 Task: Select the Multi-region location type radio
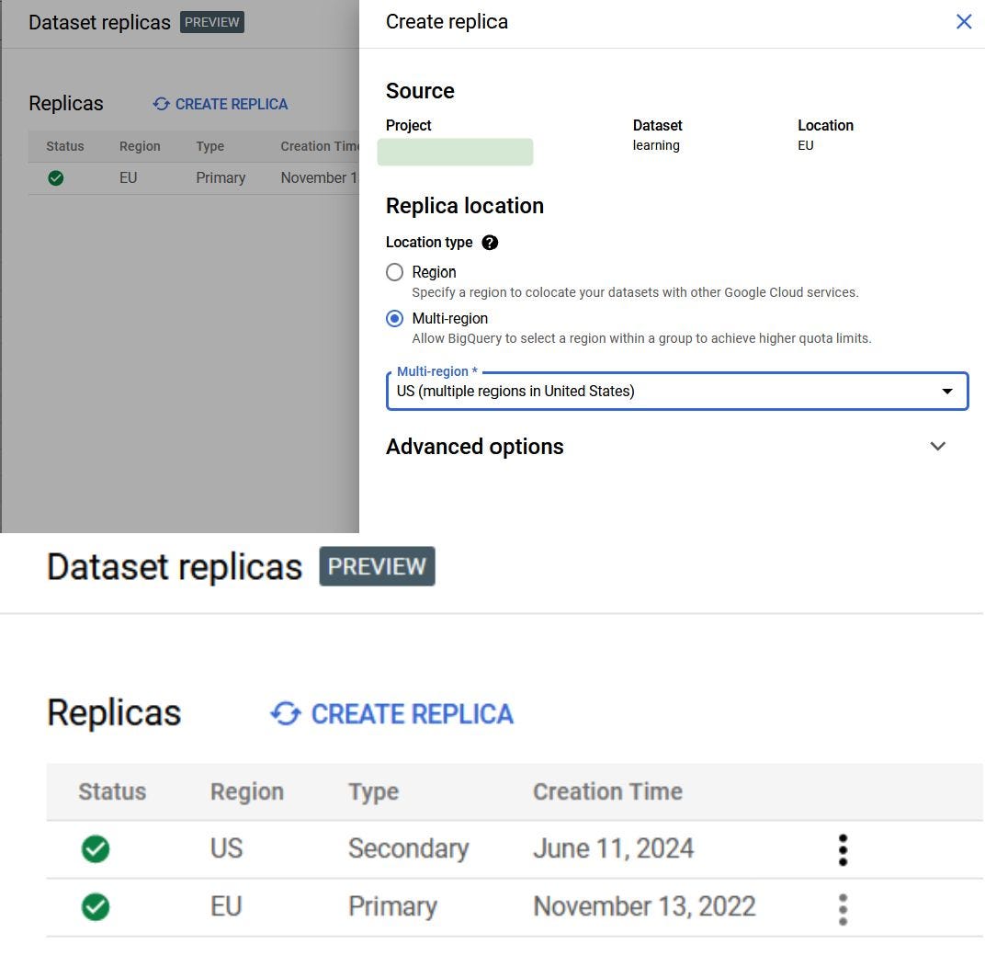pos(394,319)
